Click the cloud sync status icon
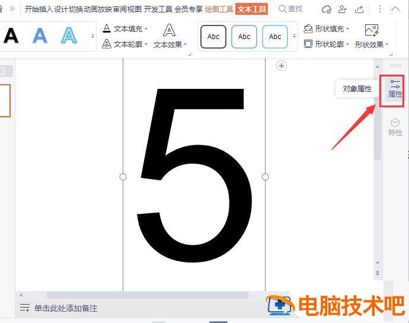The width and height of the screenshot is (409, 323). (x=327, y=9)
